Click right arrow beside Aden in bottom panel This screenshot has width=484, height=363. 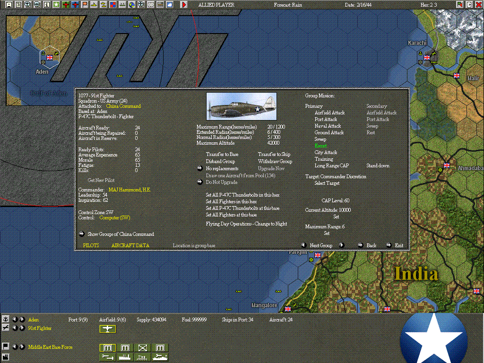(22, 320)
